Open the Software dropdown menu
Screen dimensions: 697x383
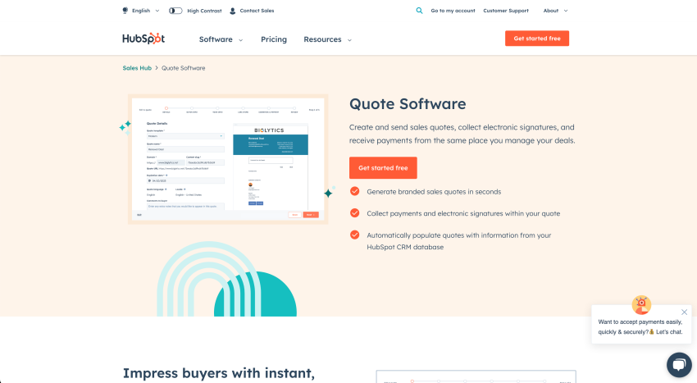pos(221,39)
